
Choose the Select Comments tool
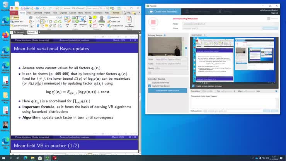[x=19, y=26]
